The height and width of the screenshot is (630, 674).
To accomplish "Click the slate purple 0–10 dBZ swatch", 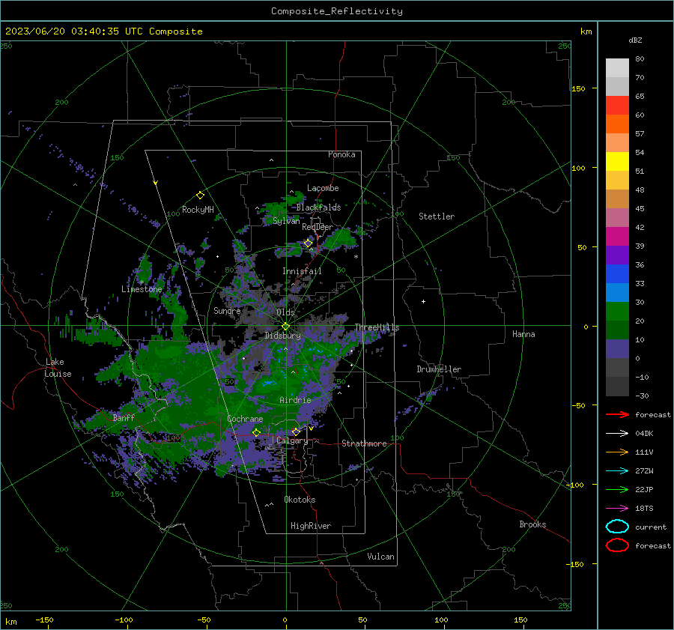I will [x=617, y=349].
